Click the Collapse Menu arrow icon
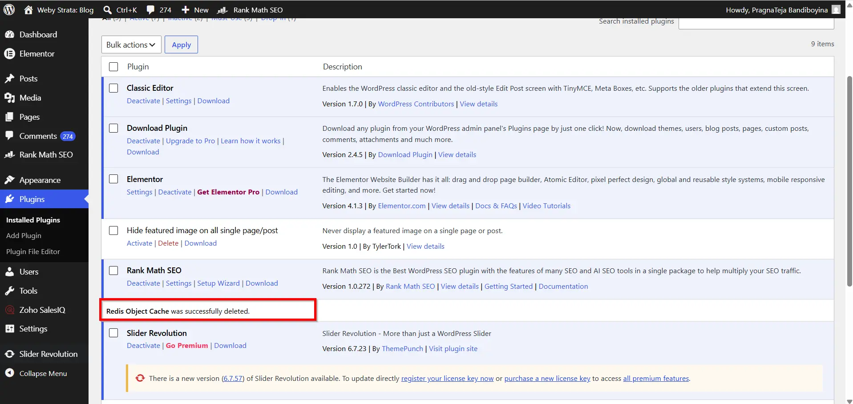853x404 pixels. point(9,373)
